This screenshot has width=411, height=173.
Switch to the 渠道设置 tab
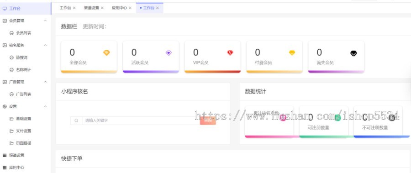(x=91, y=8)
